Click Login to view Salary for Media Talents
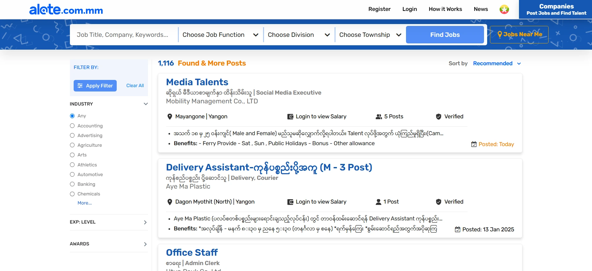The width and height of the screenshot is (592, 271). [321, 116]
